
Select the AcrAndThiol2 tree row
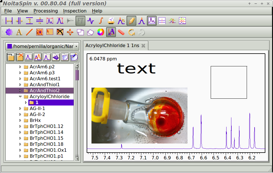[40, 90]
